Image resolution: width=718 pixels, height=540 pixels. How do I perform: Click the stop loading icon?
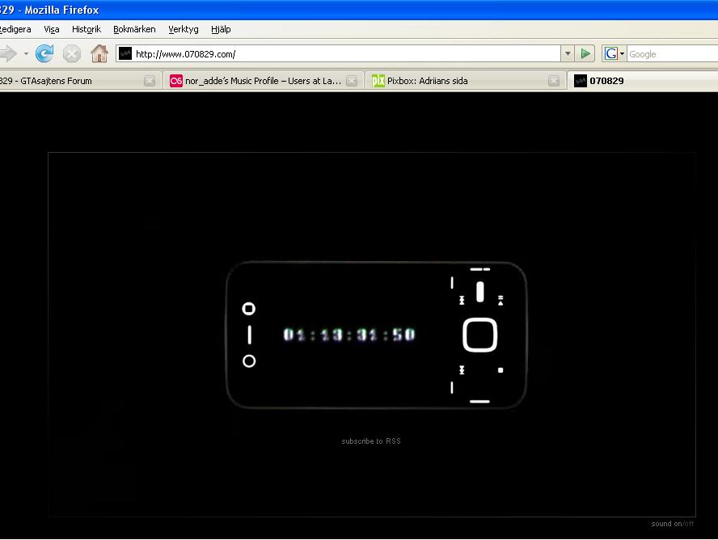pyautogui.click(x=71, y=54)
